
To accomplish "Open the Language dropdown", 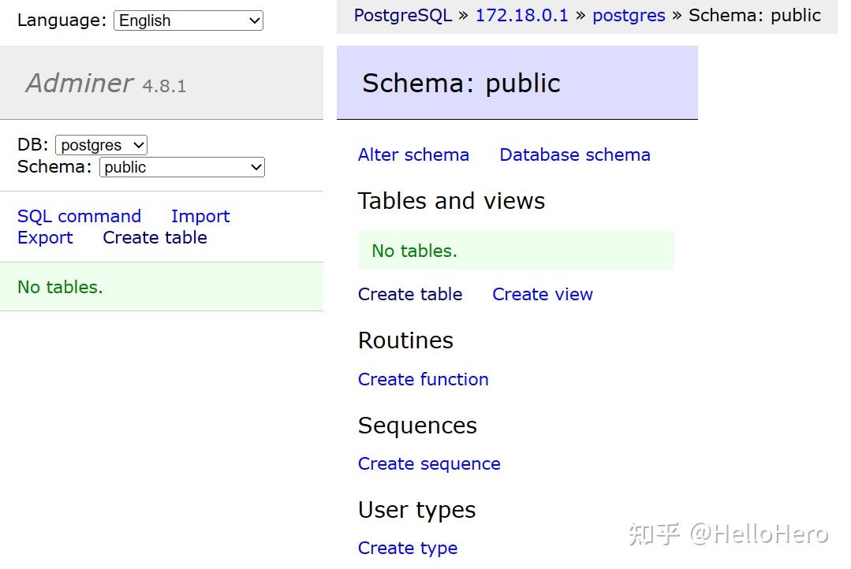I will click(188, 20).
